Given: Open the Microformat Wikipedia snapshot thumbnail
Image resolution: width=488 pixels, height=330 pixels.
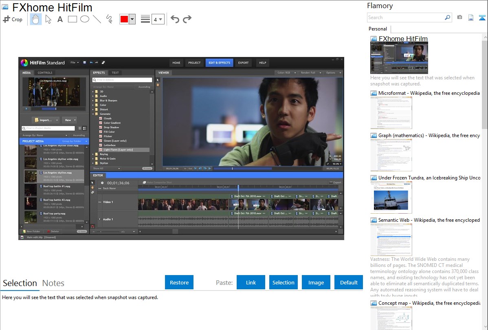Looking at the screenshot, I should (391, 113).
